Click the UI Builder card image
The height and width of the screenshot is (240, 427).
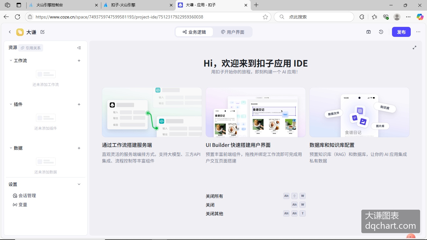point(256,112)
